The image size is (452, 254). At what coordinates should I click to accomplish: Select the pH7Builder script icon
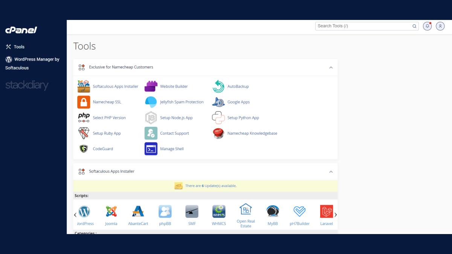[x=299, y=211]
